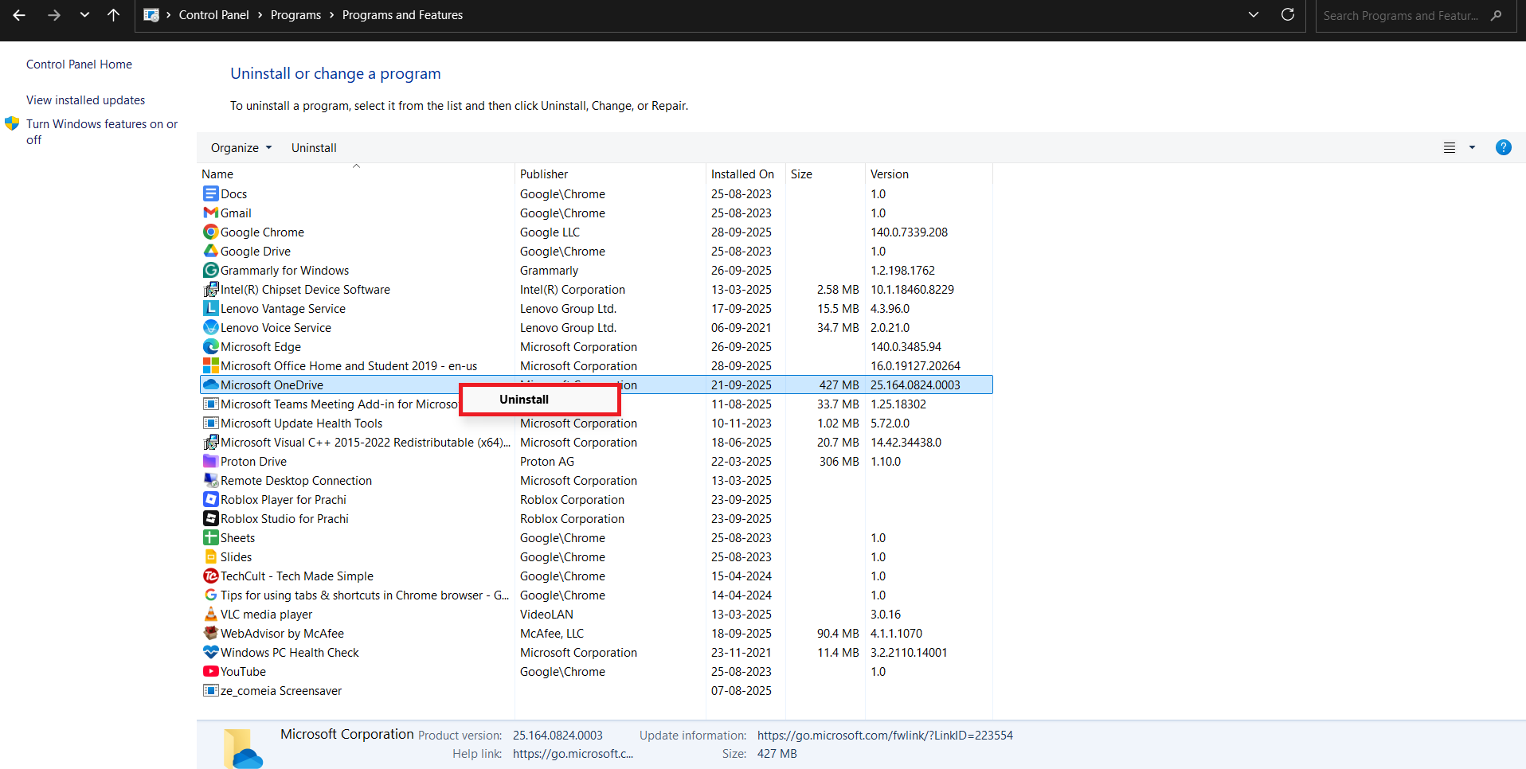The height and width of the screenshot is (769, 1526).
Task: Go up one level with up arrow
Action: click(113, 15)
